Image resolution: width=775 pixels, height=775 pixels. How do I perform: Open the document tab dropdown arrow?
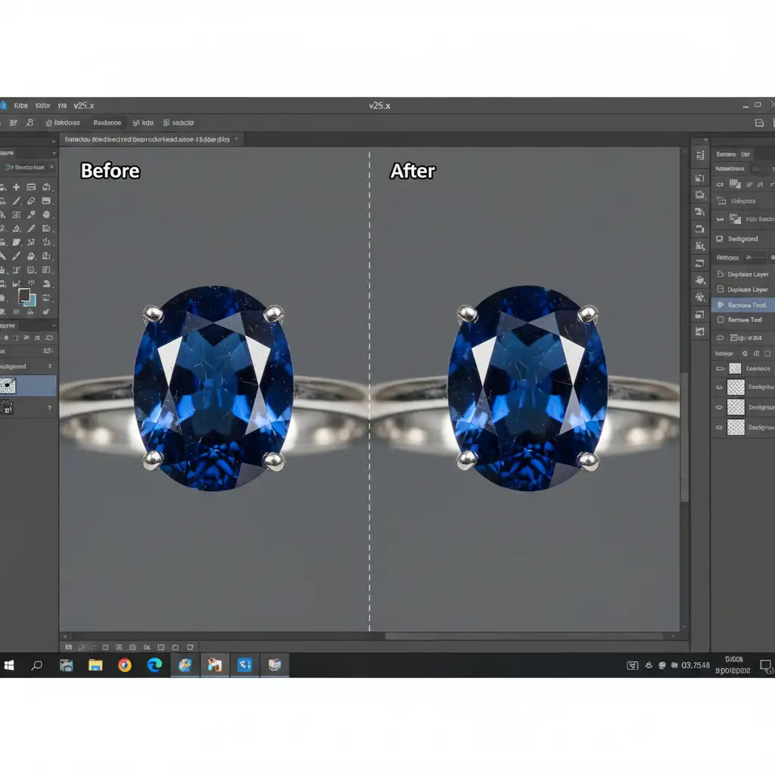[x=237, y=140]
